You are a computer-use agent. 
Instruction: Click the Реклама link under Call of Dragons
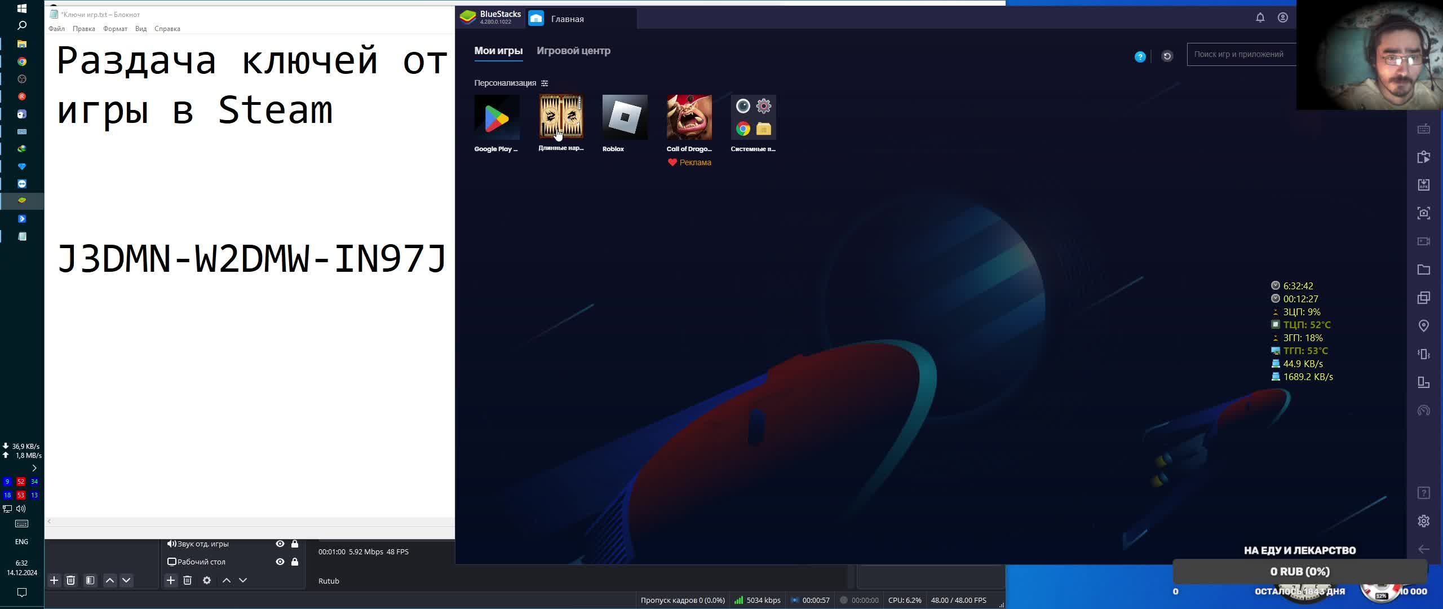click(x=694, y=162)
